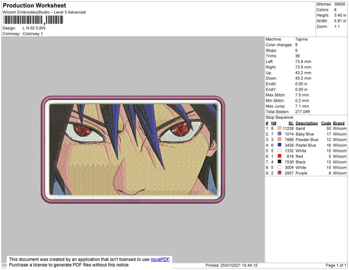
Task: Click the Code column header
Action: click(326, 123)
